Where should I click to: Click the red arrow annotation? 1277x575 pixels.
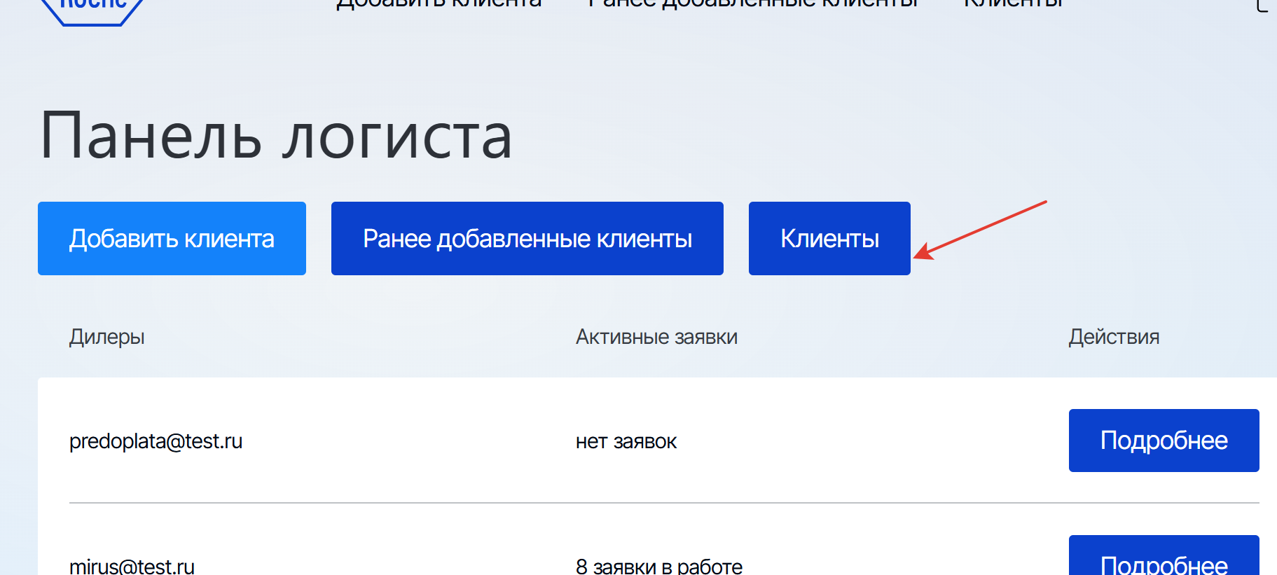980,230
